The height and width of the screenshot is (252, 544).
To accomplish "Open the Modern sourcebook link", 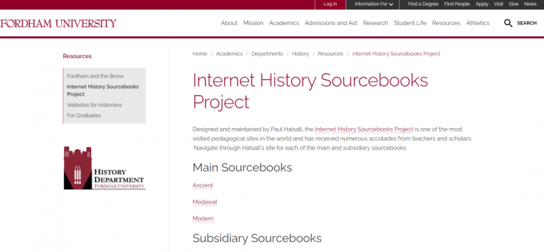I will [203, 219].
